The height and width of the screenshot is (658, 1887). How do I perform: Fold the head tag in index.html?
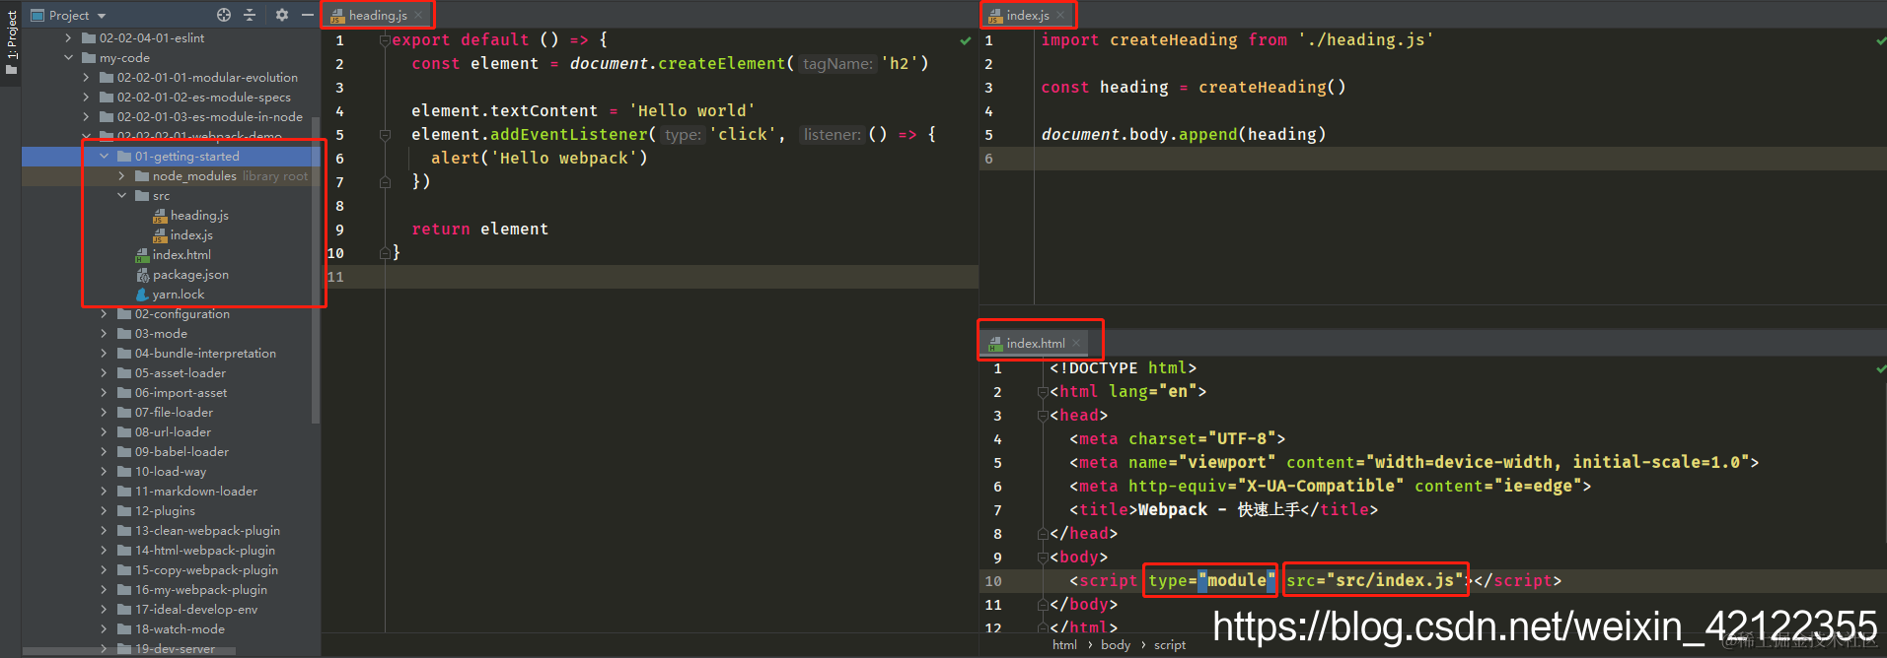coord(1043,416)
